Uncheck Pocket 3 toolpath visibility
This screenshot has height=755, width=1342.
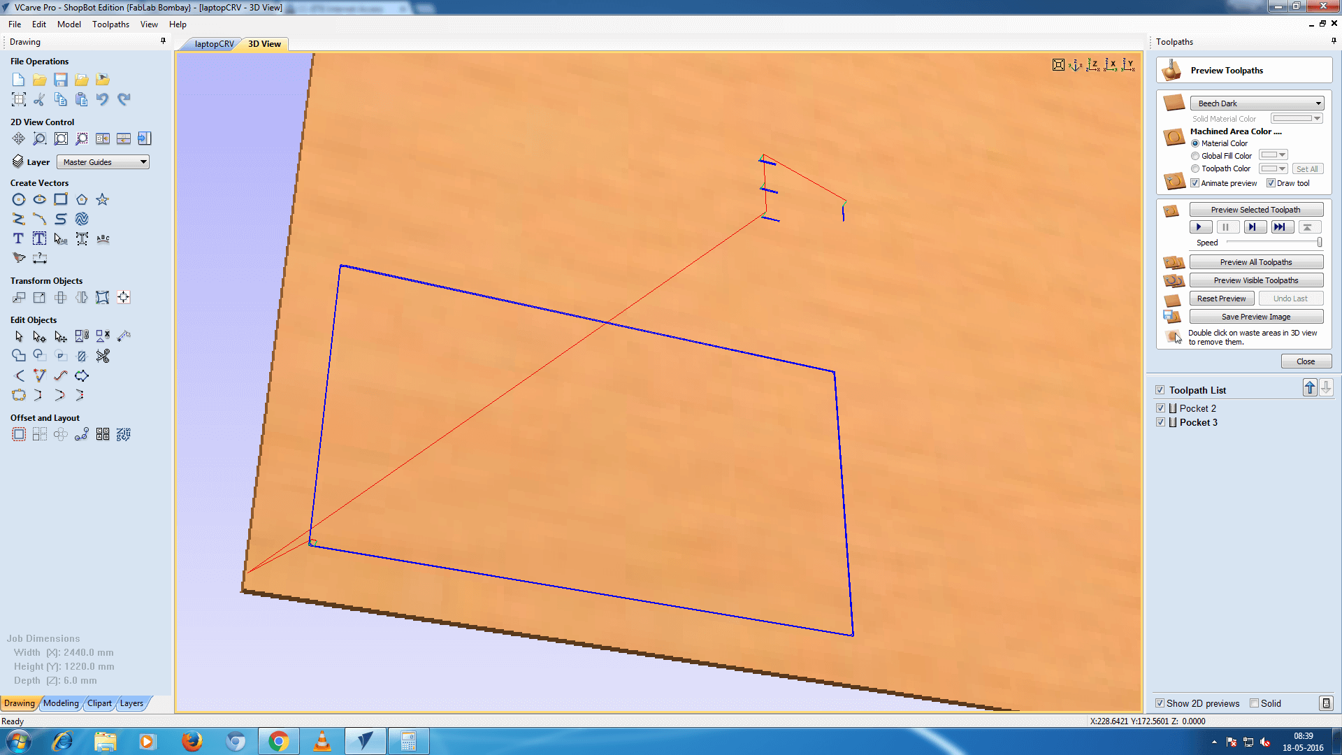[x=1160, y=422]
